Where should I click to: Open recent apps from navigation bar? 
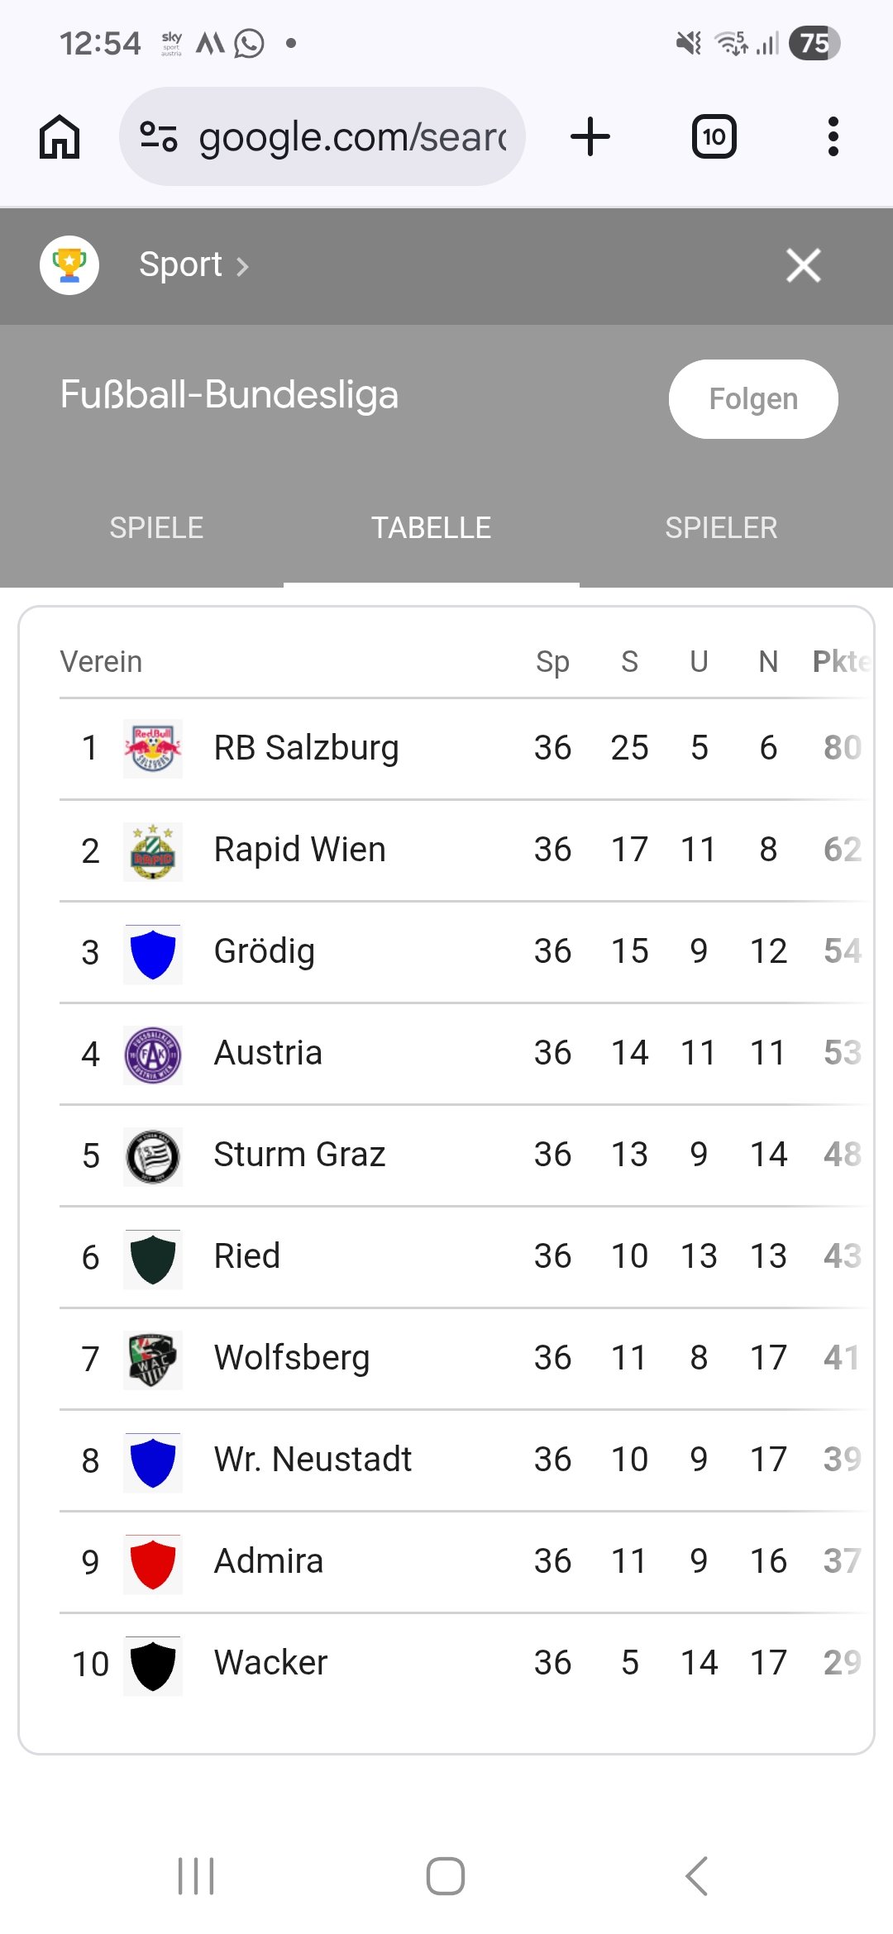[196, 1875]
